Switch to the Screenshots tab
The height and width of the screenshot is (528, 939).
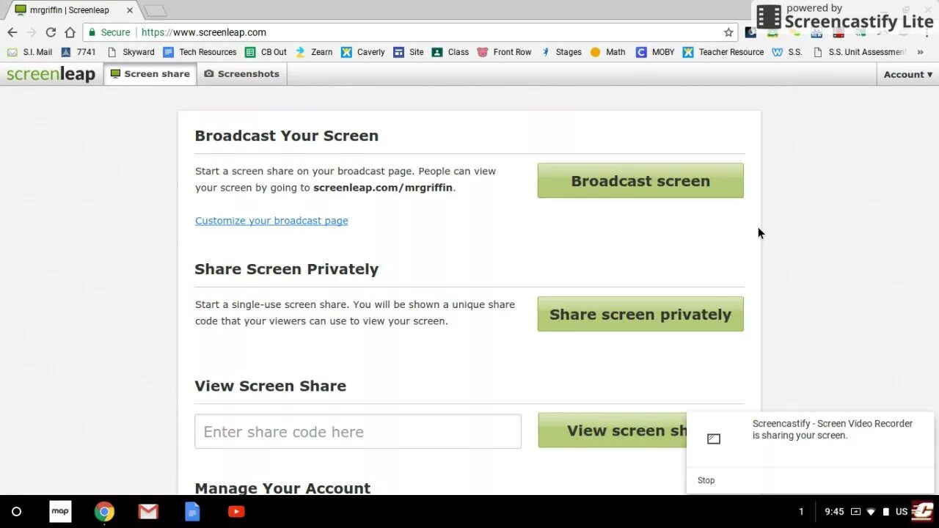[241, 74]
